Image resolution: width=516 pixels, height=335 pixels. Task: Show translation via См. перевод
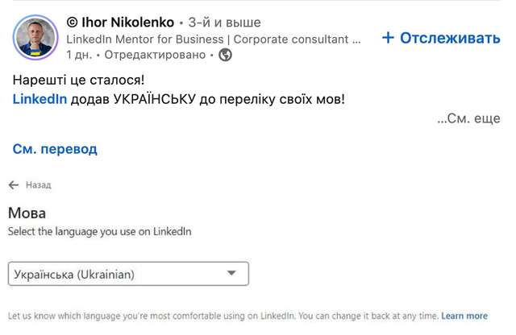point(55,149)
